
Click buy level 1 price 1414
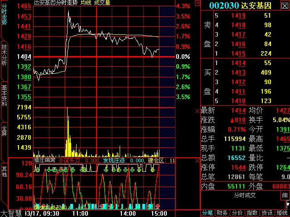[x=238, y=63]
